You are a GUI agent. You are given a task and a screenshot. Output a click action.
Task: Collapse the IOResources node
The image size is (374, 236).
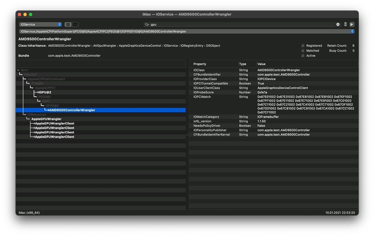tap(25, 115)
